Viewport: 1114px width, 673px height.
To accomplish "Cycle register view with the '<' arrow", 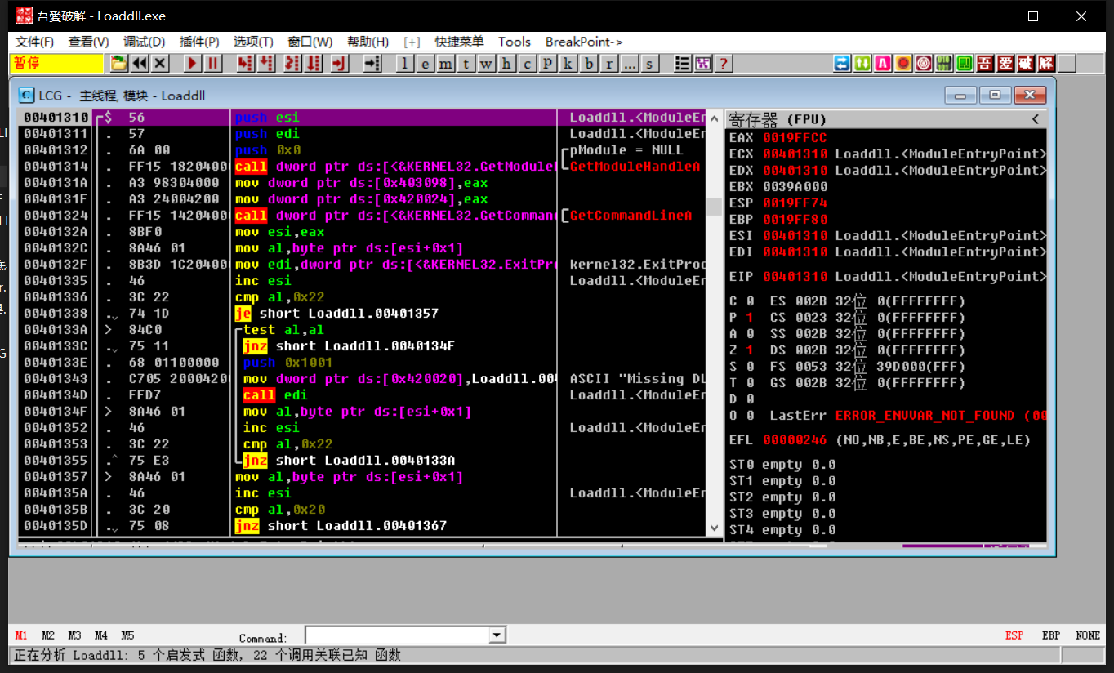I will 1036,119.
